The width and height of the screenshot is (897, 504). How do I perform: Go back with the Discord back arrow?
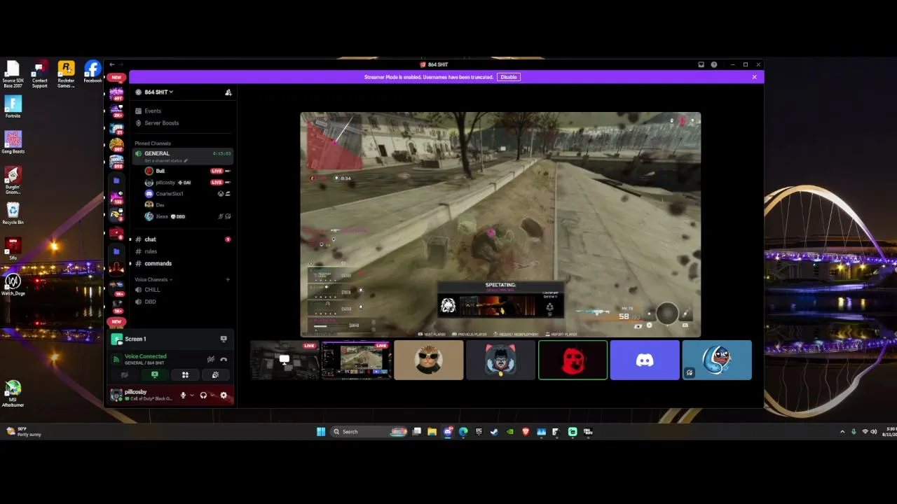pyautogui.click(x=111, y=64)
